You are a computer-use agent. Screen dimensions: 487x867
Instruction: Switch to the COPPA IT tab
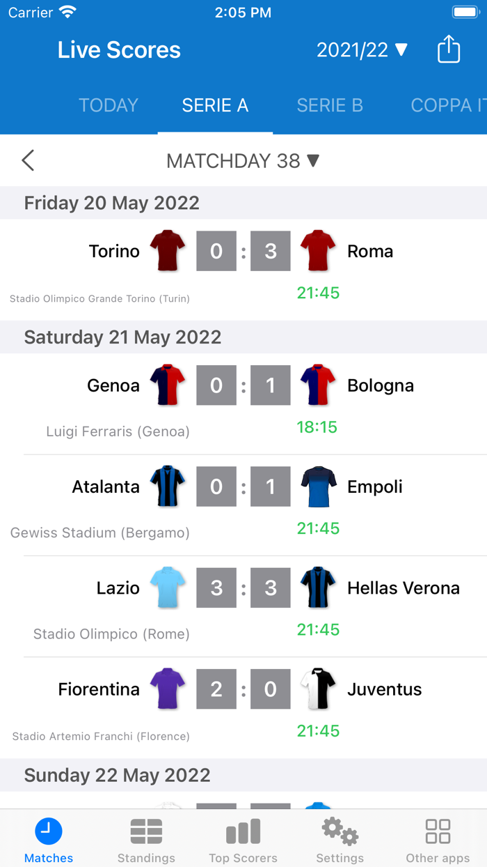[x=447, y=105]
